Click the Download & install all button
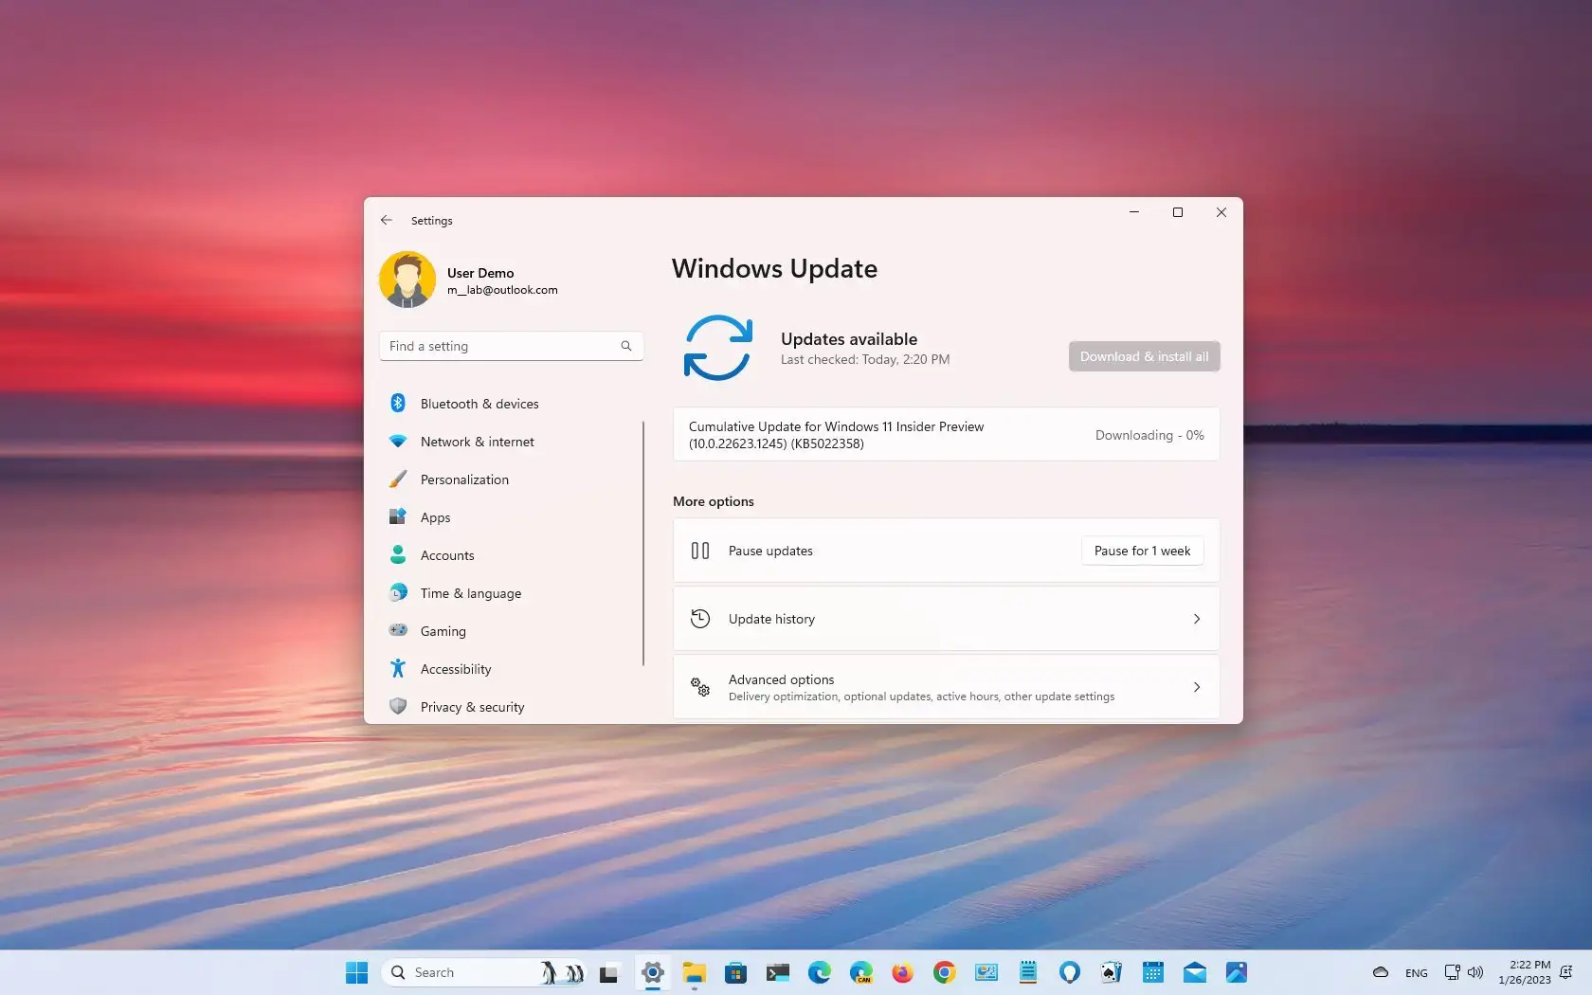This screenshot has width=1592, height=995. pyautogui.click(x=1144, y=356)
